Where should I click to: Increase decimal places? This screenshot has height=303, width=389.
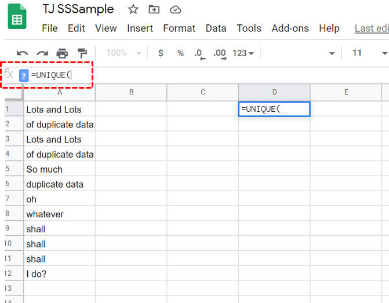point(220,53)
